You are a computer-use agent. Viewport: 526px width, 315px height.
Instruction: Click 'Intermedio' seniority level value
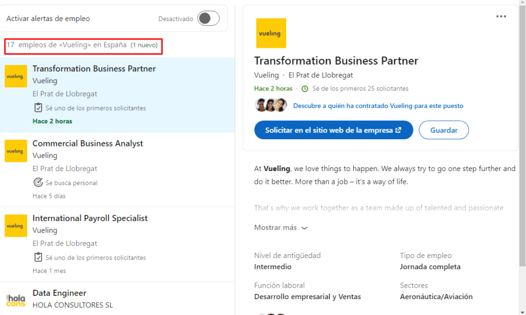(x=273, y=267)
